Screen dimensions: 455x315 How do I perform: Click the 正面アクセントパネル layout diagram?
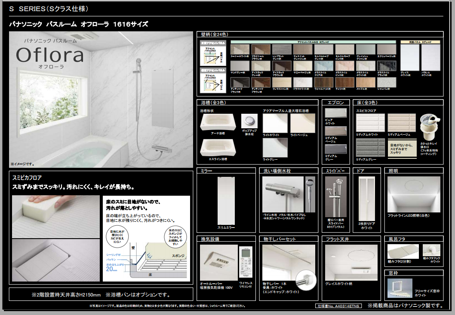tap(213, 53)
